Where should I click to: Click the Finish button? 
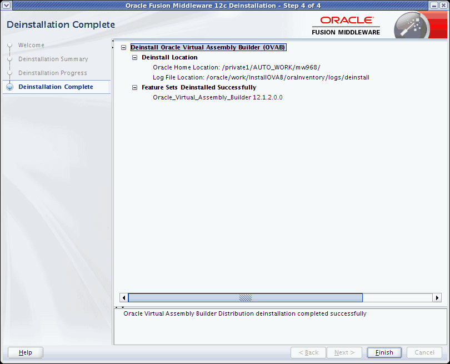tap(384, 352)
